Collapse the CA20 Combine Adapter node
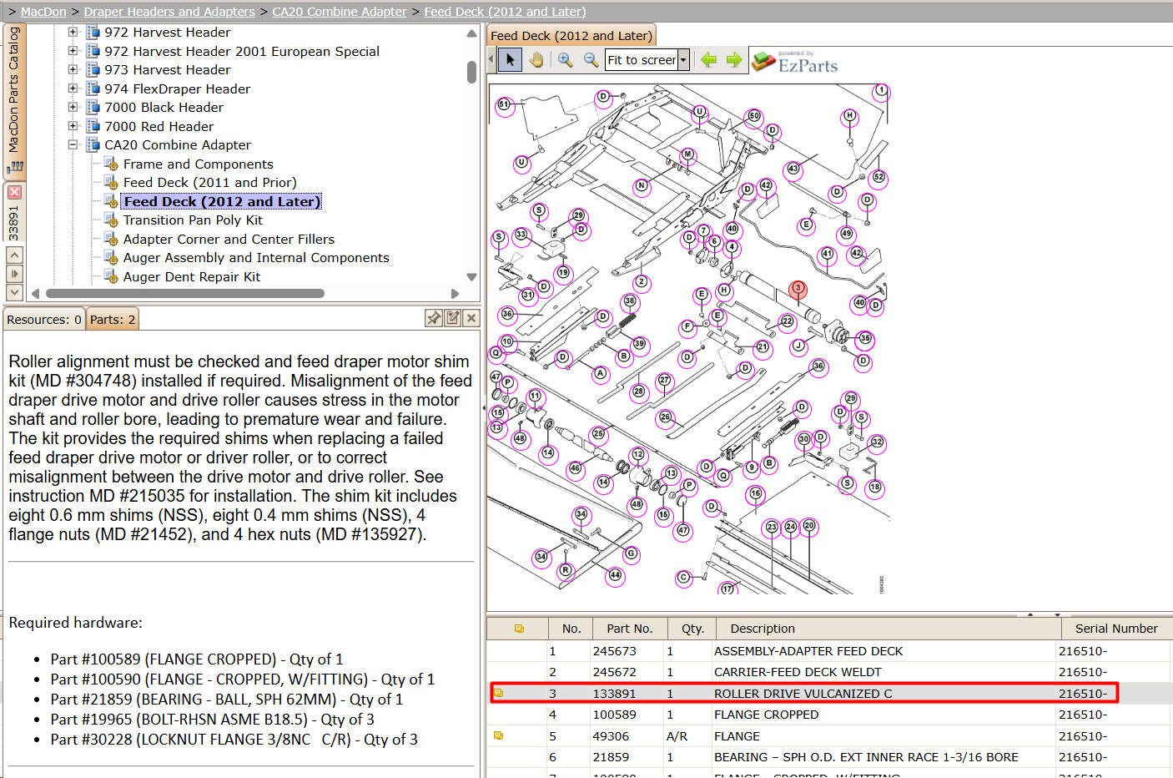The image size is (1173, 778). tap(73, 144)
